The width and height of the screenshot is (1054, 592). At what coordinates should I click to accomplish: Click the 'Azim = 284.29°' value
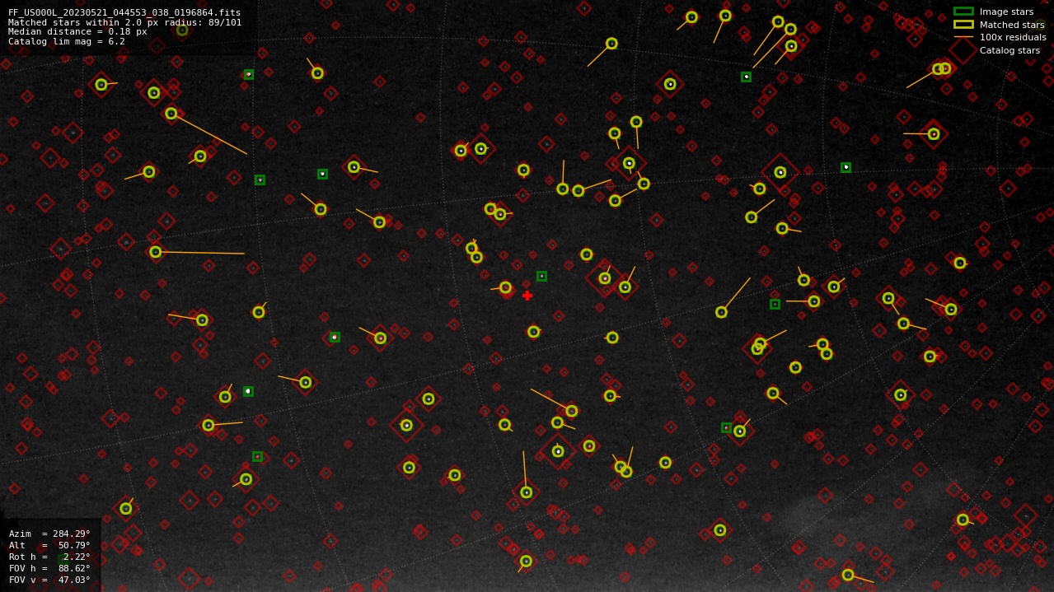click(49, 534)
